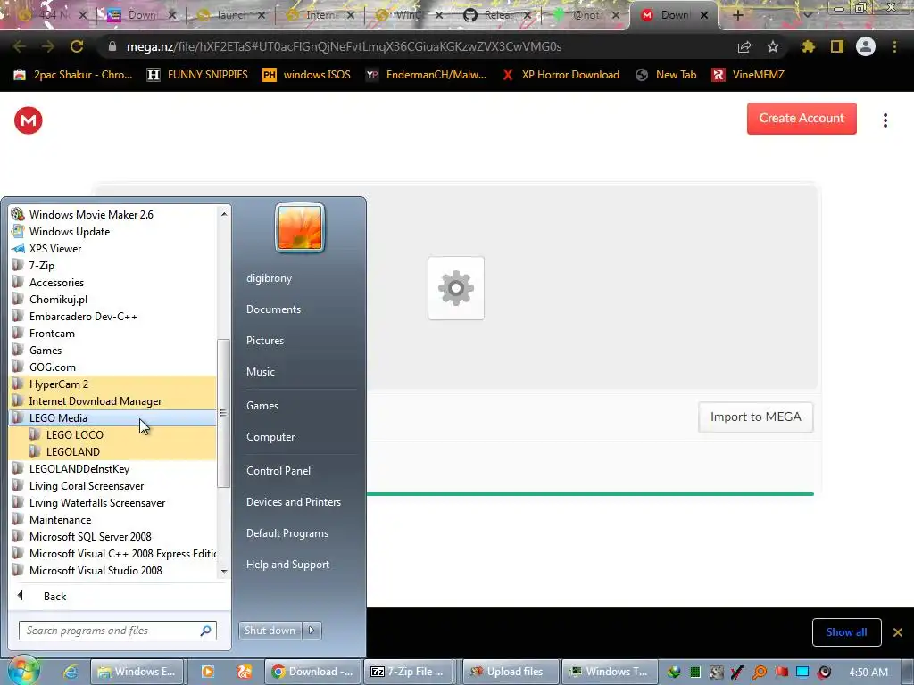The image size is (914, 685).
Task: Switch to the GitHub Releases tab
Action: (x=498, y=15)
